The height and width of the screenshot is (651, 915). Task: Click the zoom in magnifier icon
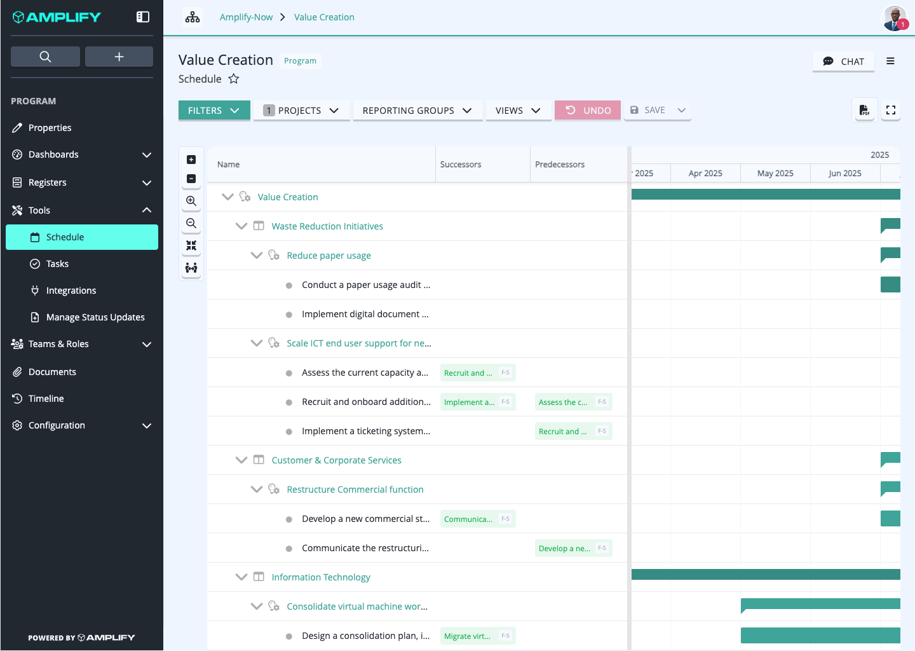click(191, 201)
